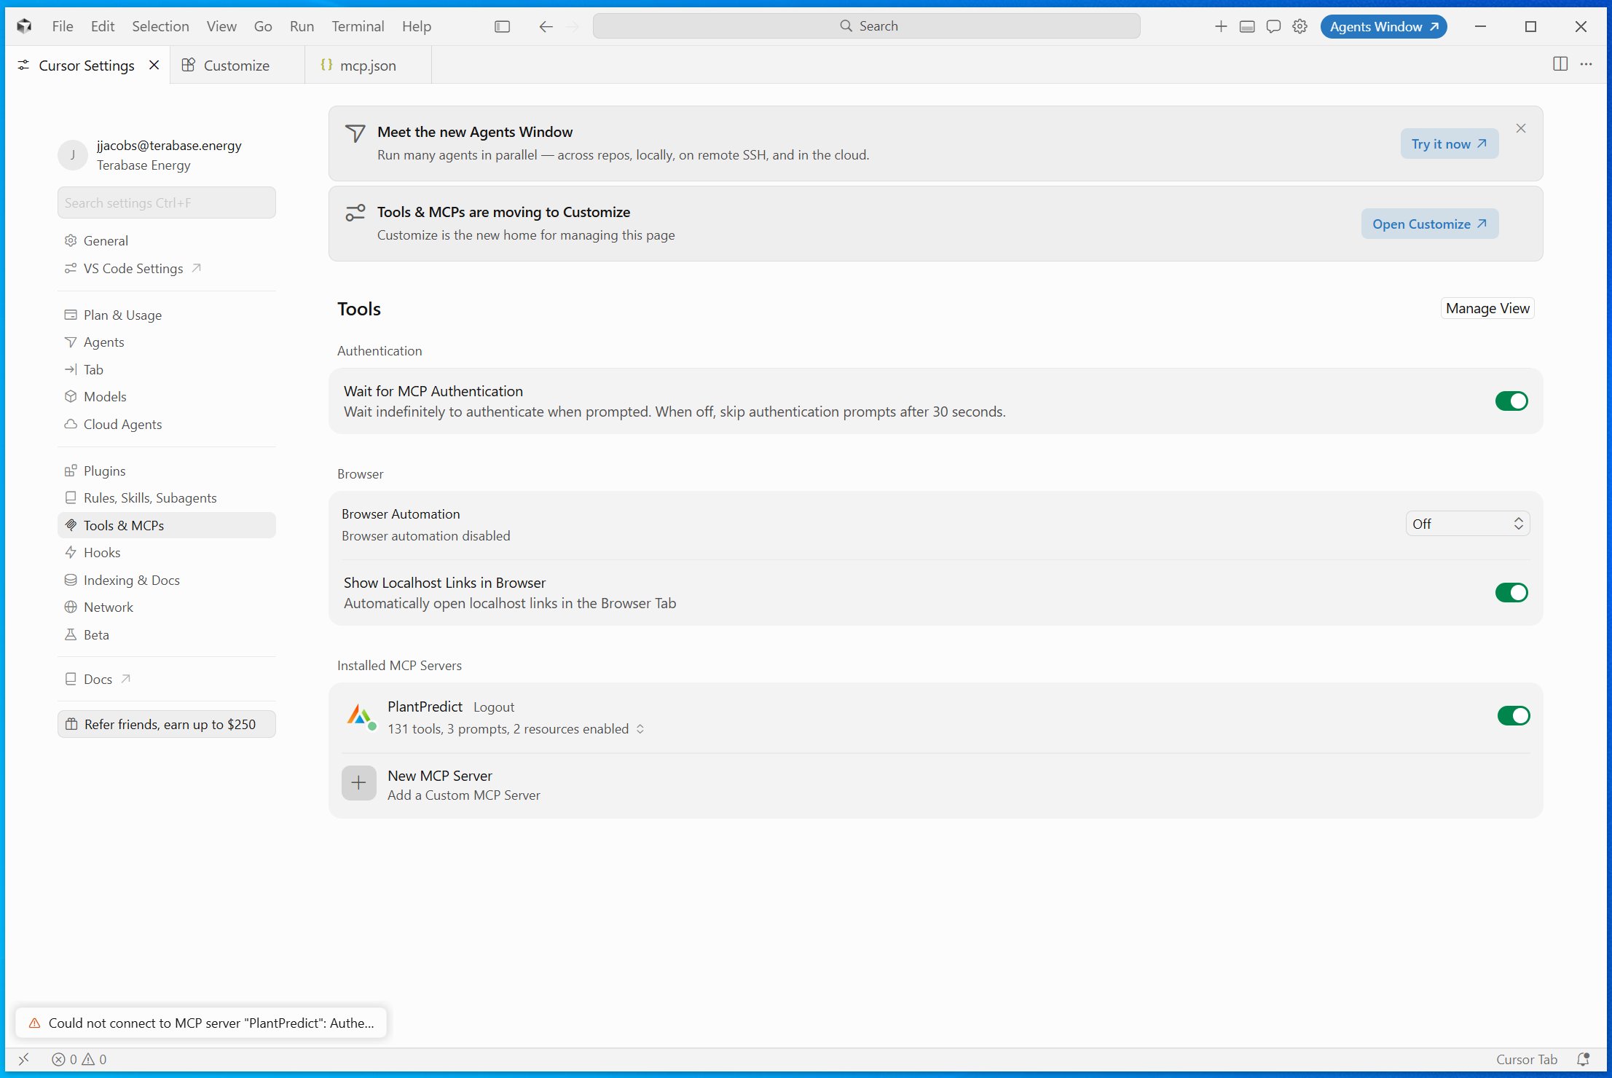Focus the Search settings input field
Viewport: 1612px width, 1078px height.
167,202
